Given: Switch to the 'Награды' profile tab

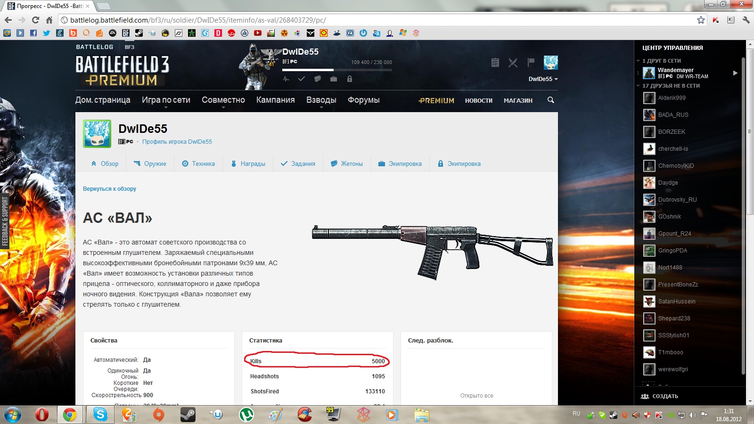Looking at the screenshot, I should (248, 163).
